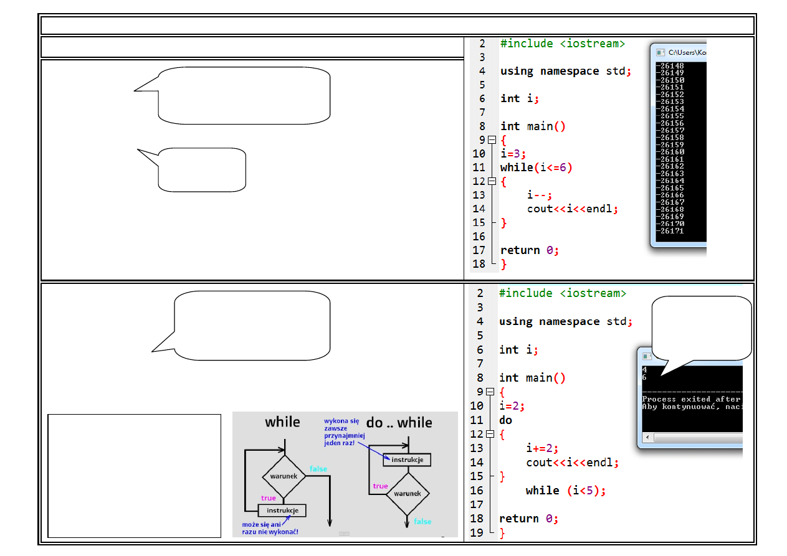Click the empty speech bubble above the flowchart diagrams
The height and width of the screenshot is (556, 787).
251,325
